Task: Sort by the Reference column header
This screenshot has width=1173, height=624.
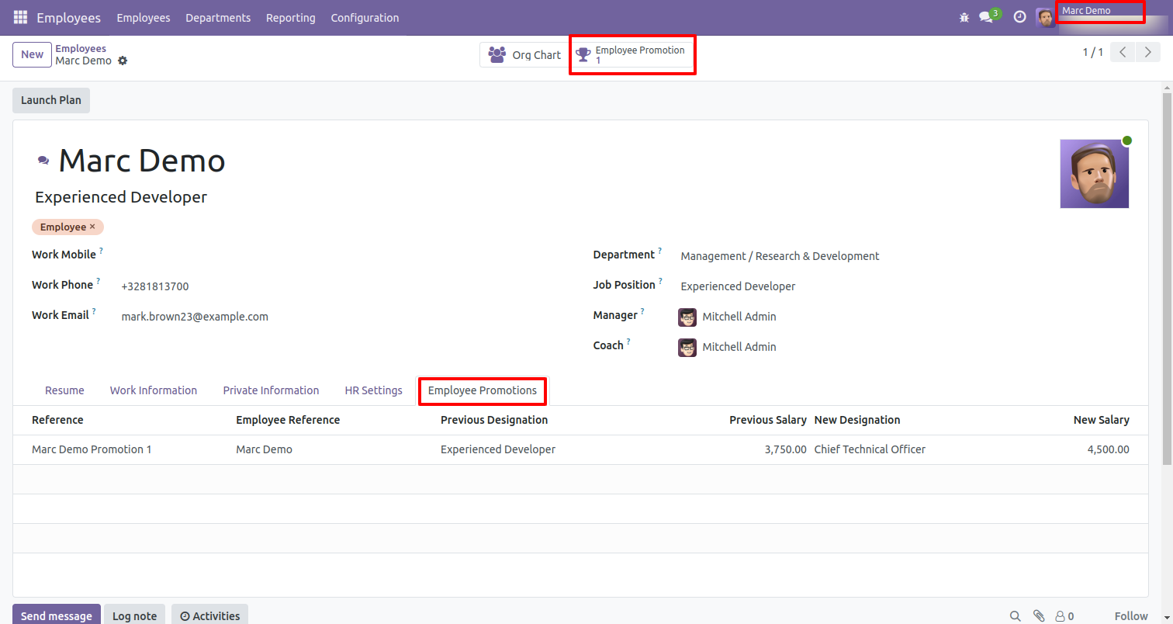Action: pyautogui.click(x=57, y=420)
